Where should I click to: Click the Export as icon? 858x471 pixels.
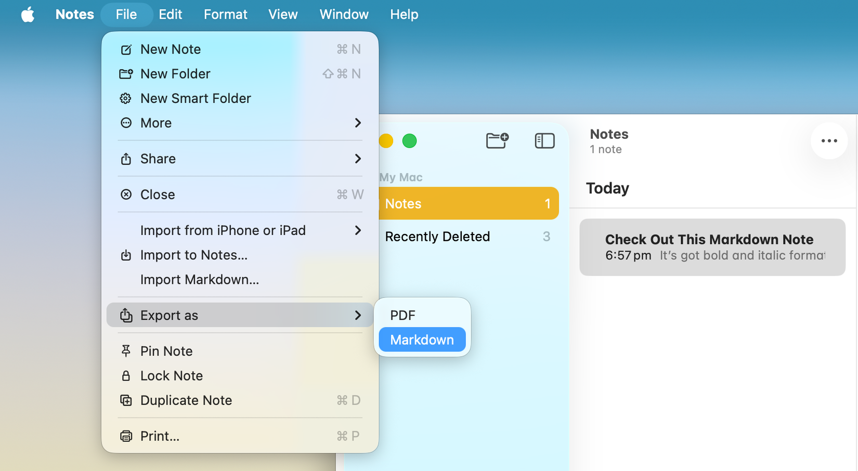click(126, 315)
